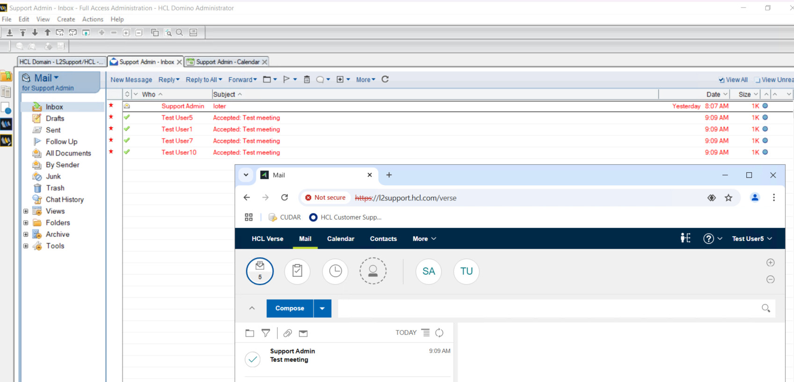The image size is (794, 382).
Task: Open Chat History in navigation
Action: click(65, 199)
